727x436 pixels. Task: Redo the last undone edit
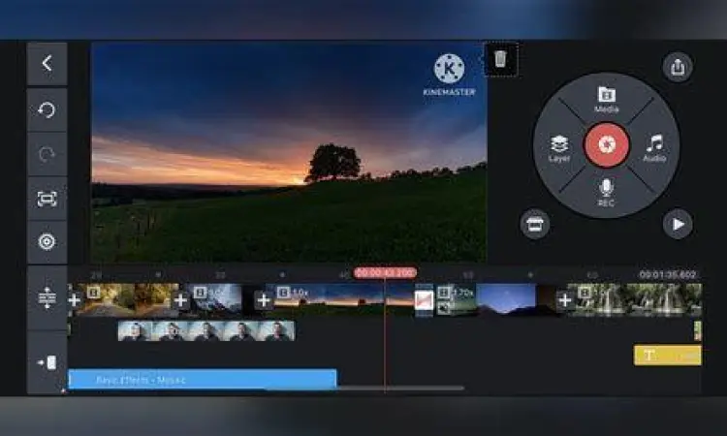click(x=47, y=154)
